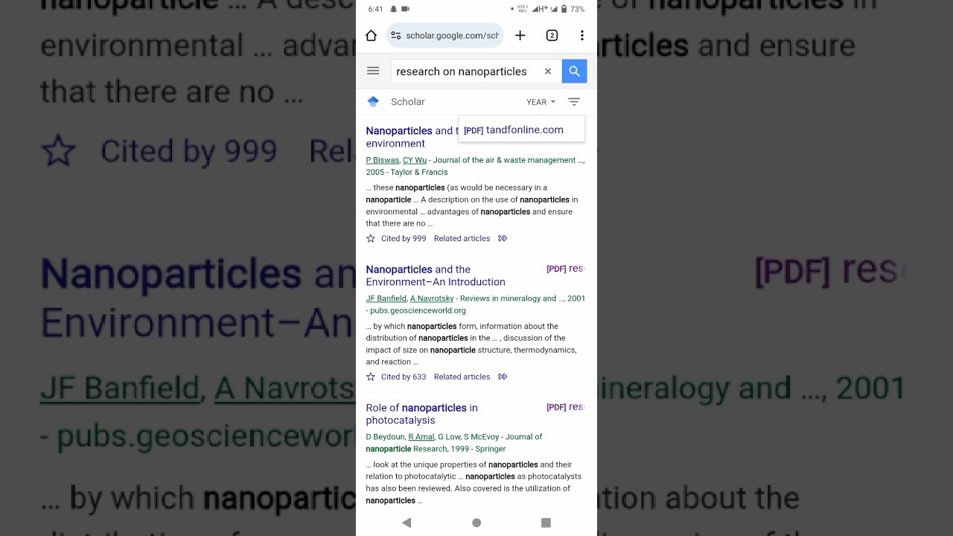The height and width of the screenshot is (536, 953).
Task: Open the browser three-dot menu
Action: [582, 36]
